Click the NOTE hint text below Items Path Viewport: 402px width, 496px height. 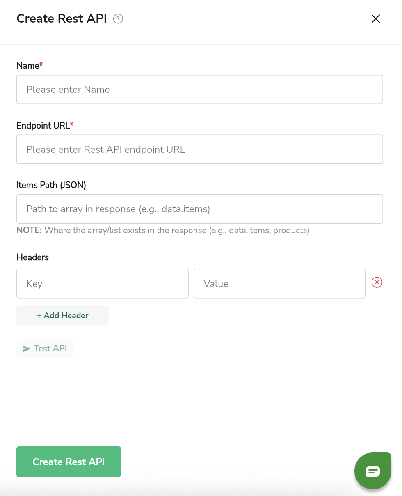[162, 230]
